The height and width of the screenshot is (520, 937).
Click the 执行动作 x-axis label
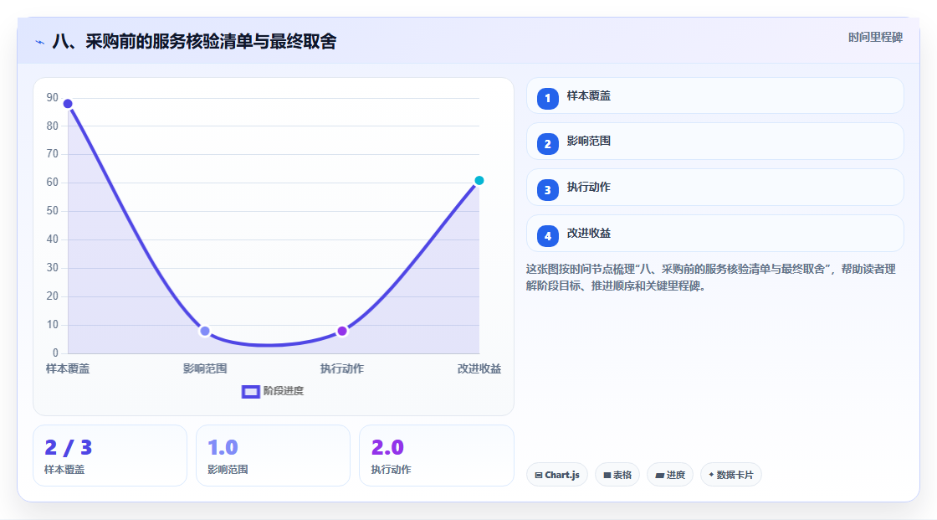pyautogui.click(x=342, y=368)
